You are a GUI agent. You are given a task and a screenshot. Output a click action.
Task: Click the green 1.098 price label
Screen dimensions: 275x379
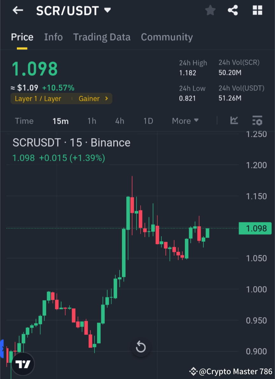(255, 228)
